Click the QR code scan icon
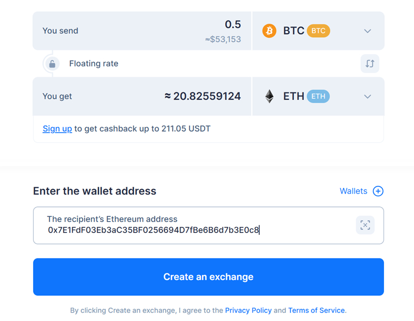The width and height of the screenshot is (414, 321). pyautogui.click(x=365, y=225)
